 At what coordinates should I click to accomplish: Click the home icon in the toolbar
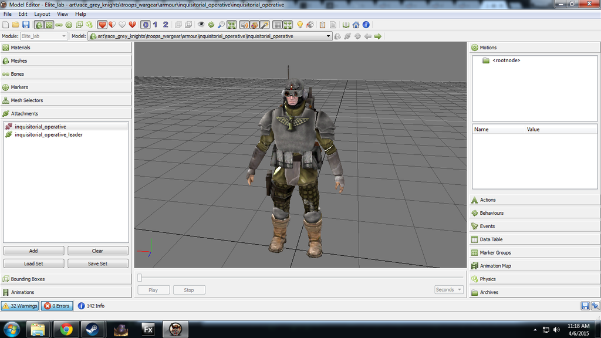point(356,25)
